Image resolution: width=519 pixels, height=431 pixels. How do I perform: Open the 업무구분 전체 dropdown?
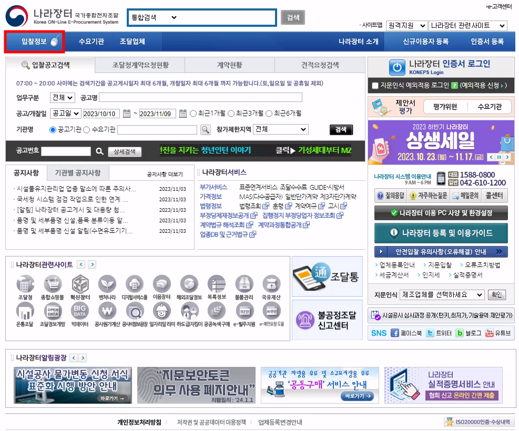tap(63, 98)
